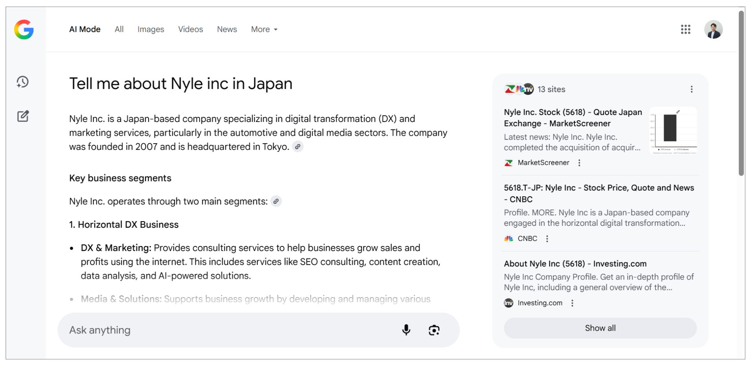Click the MarketScreener favicon
The height and width of the screenshot is (366, 751).
point(508,163)
